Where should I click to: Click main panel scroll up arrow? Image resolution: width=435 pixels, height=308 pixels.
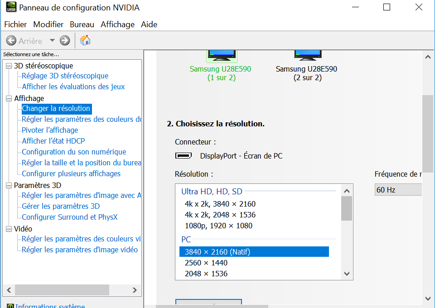point(428,57)
